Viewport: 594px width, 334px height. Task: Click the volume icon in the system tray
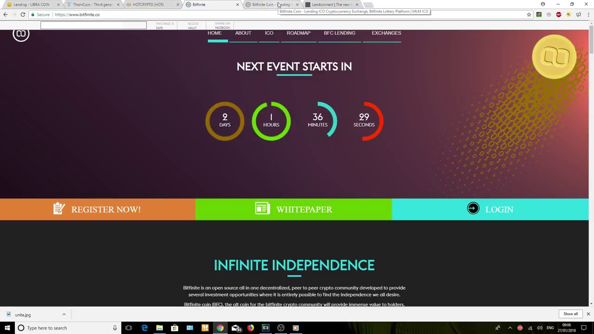(x=540, y=328)
